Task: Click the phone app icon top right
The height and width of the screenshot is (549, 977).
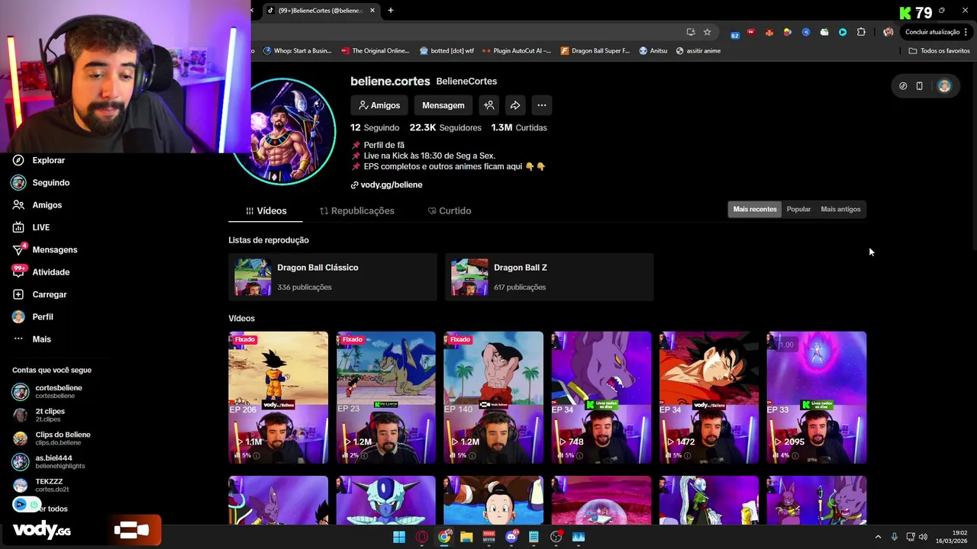Action: tap(920, 86)
